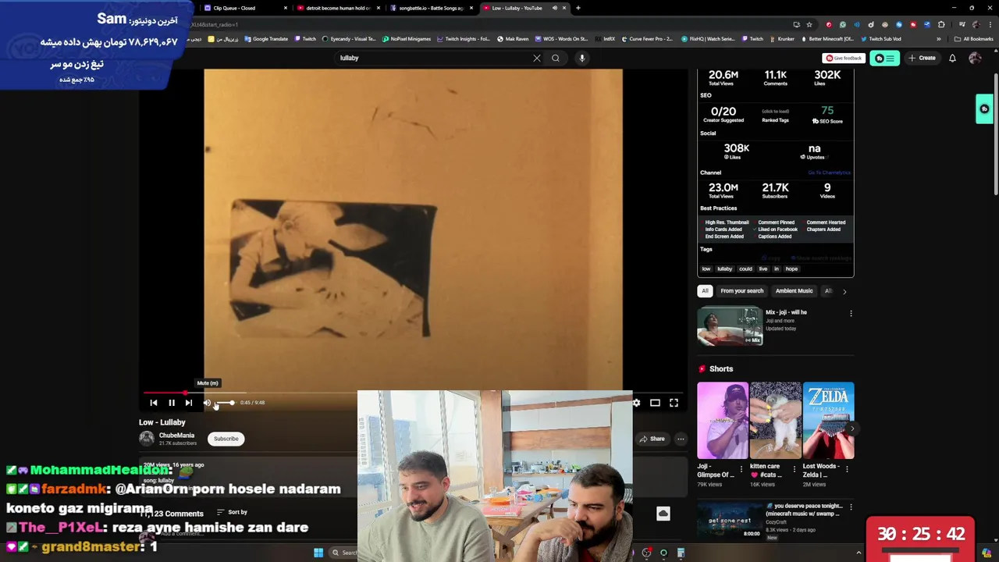This screenshot has height=562, width=999.
Task: Open the player settings gear
Action: [636, 403]
